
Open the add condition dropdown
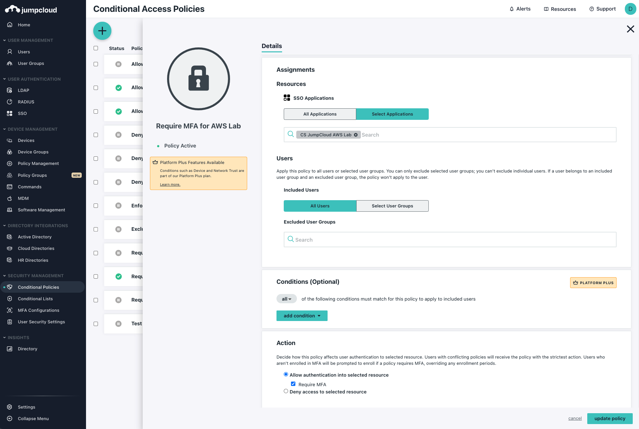[x=302, y=316]
